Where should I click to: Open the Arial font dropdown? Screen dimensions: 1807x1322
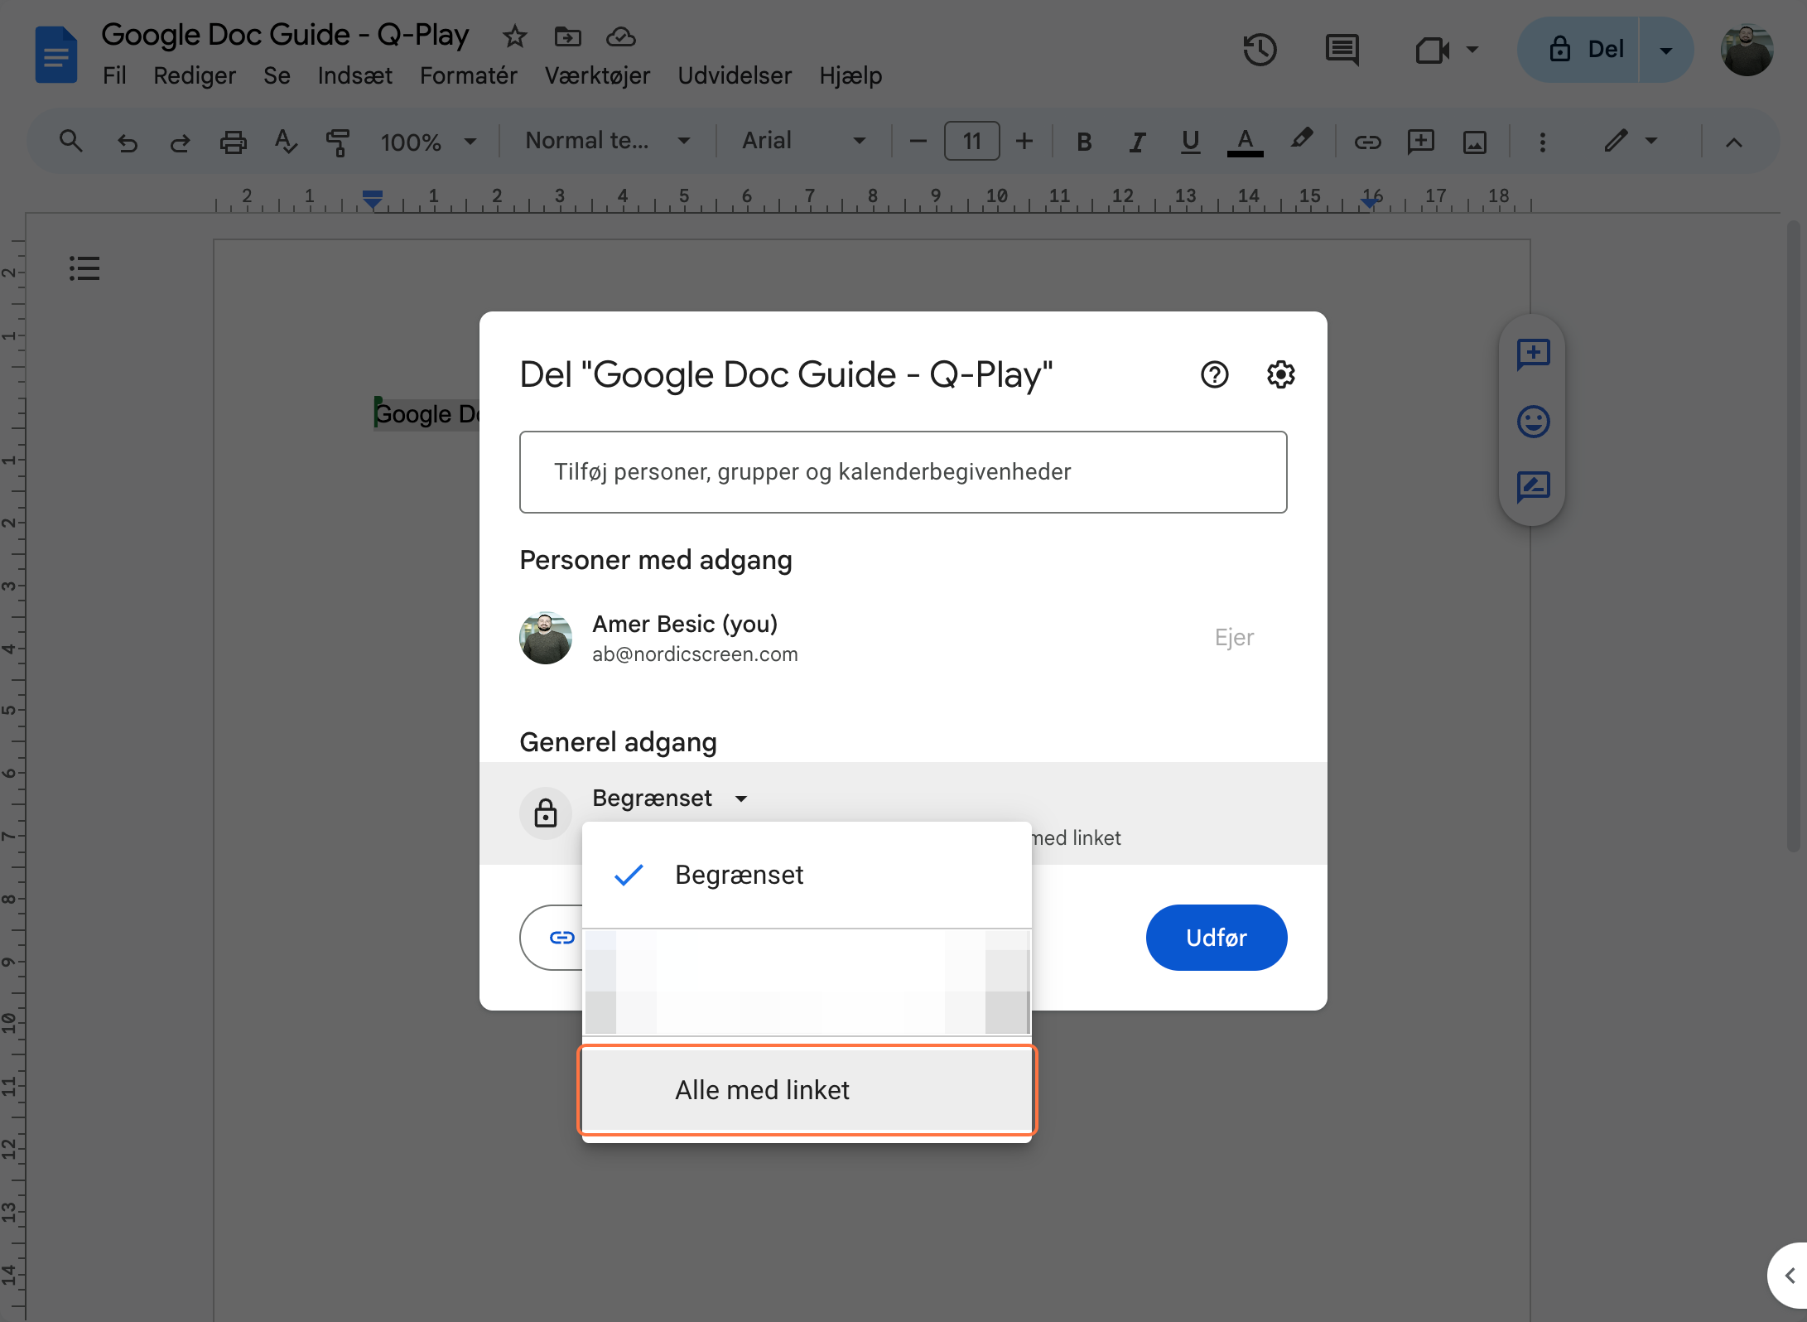pos(804,142)
